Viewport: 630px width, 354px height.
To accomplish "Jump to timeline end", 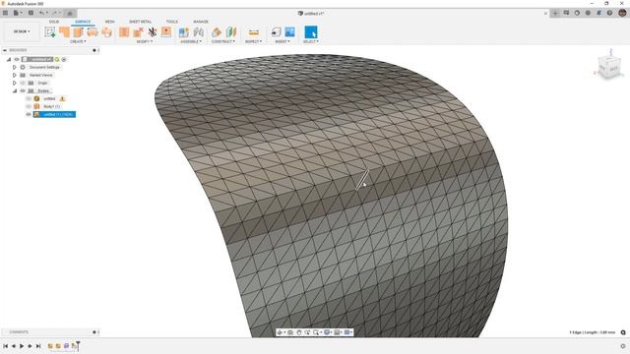I will [x=38, y=346].
